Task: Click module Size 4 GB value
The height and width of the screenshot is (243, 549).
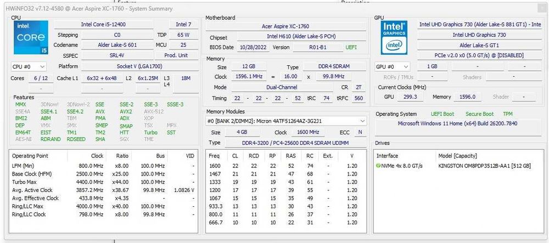Action: point(242,133)
